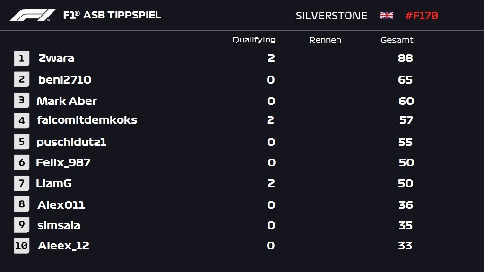Click the Rennen column header

coord(325,40)
